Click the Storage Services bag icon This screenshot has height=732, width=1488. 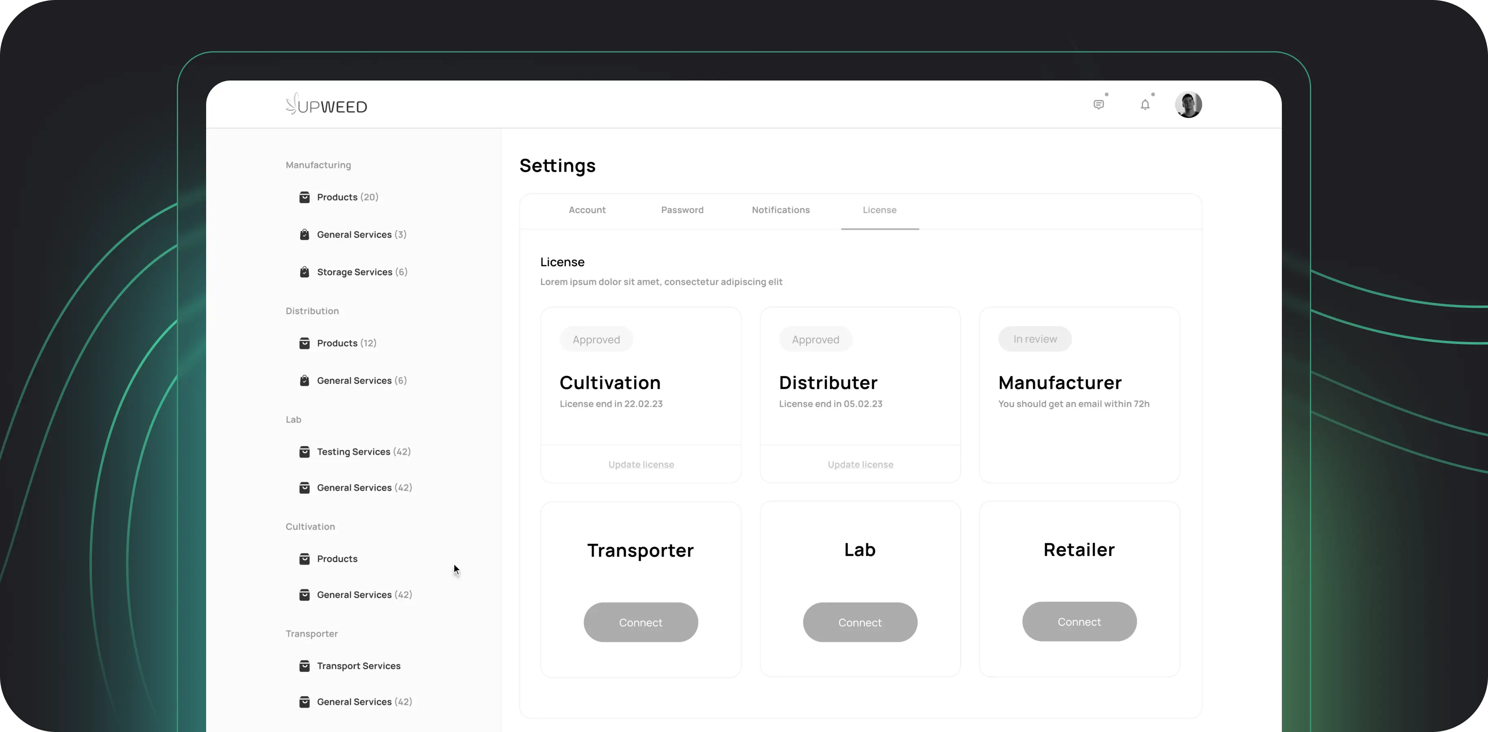pos(305,272)
